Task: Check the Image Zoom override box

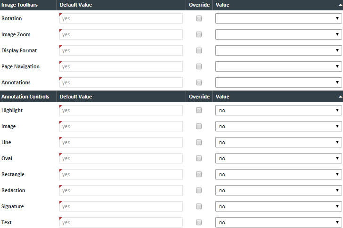Action: [199, 34]
